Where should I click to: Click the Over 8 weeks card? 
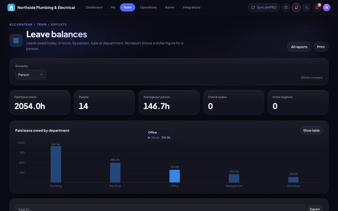234,102
